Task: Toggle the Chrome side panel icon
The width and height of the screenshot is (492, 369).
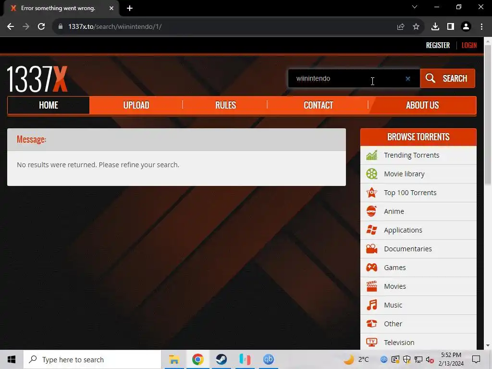Action: [451, 27]
